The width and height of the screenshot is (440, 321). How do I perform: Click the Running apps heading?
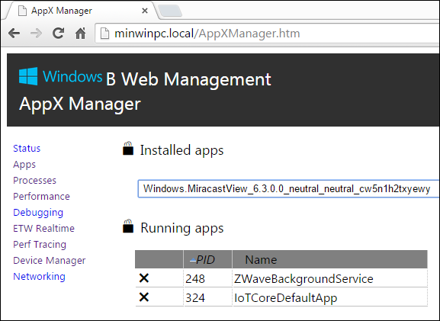click(x=181, y=228)
